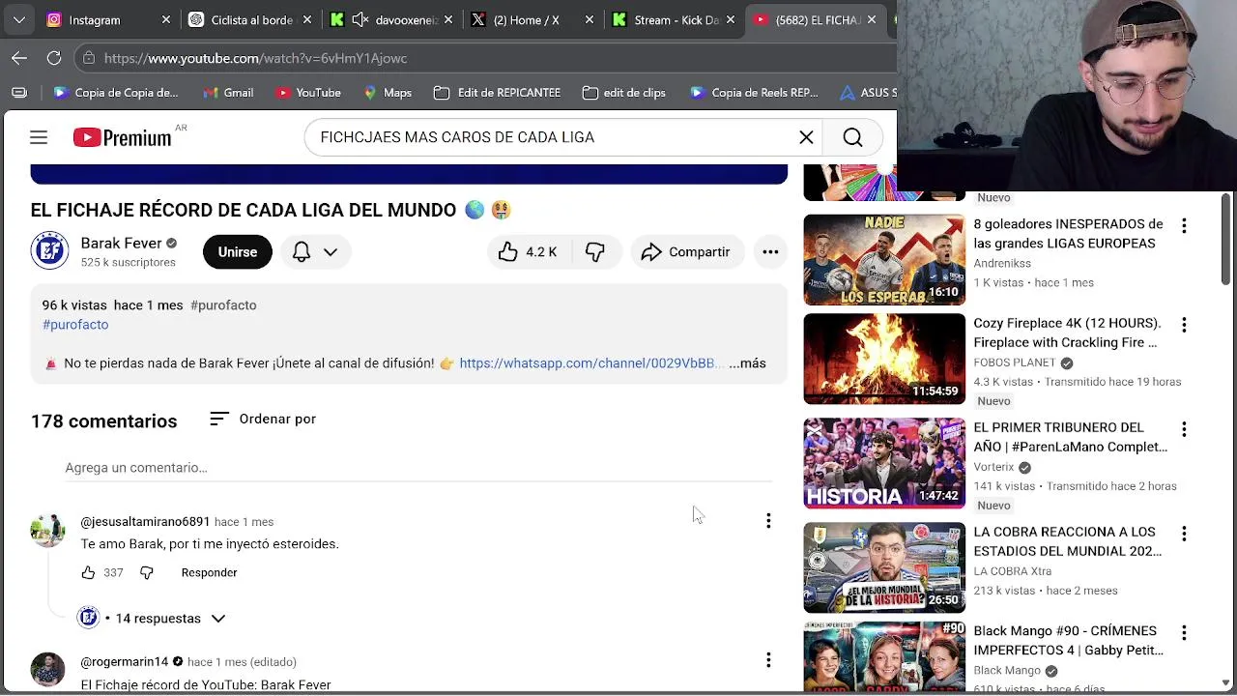The height and width of the screenshot is (696, 1237).
Task: Dislike jesusaltamirano6891's comment
Action: [147, 572]
